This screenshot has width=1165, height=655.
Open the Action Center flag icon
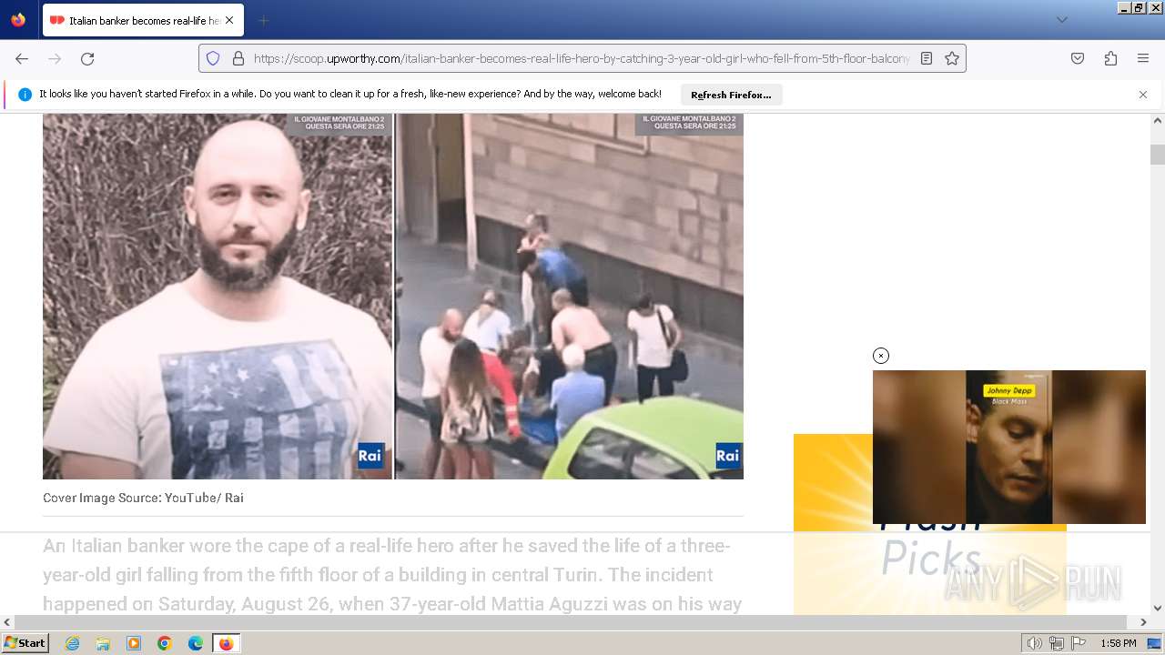click(x=1079, y=643)
